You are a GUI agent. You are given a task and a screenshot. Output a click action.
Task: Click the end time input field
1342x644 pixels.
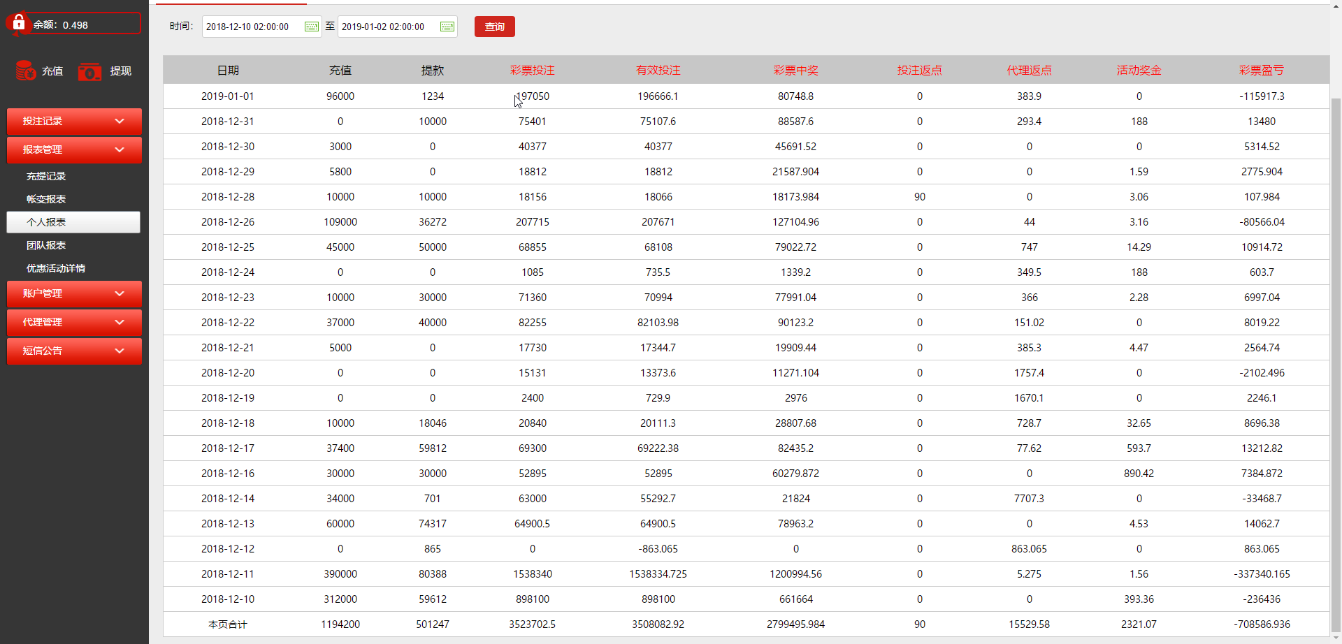click(387, 27)
